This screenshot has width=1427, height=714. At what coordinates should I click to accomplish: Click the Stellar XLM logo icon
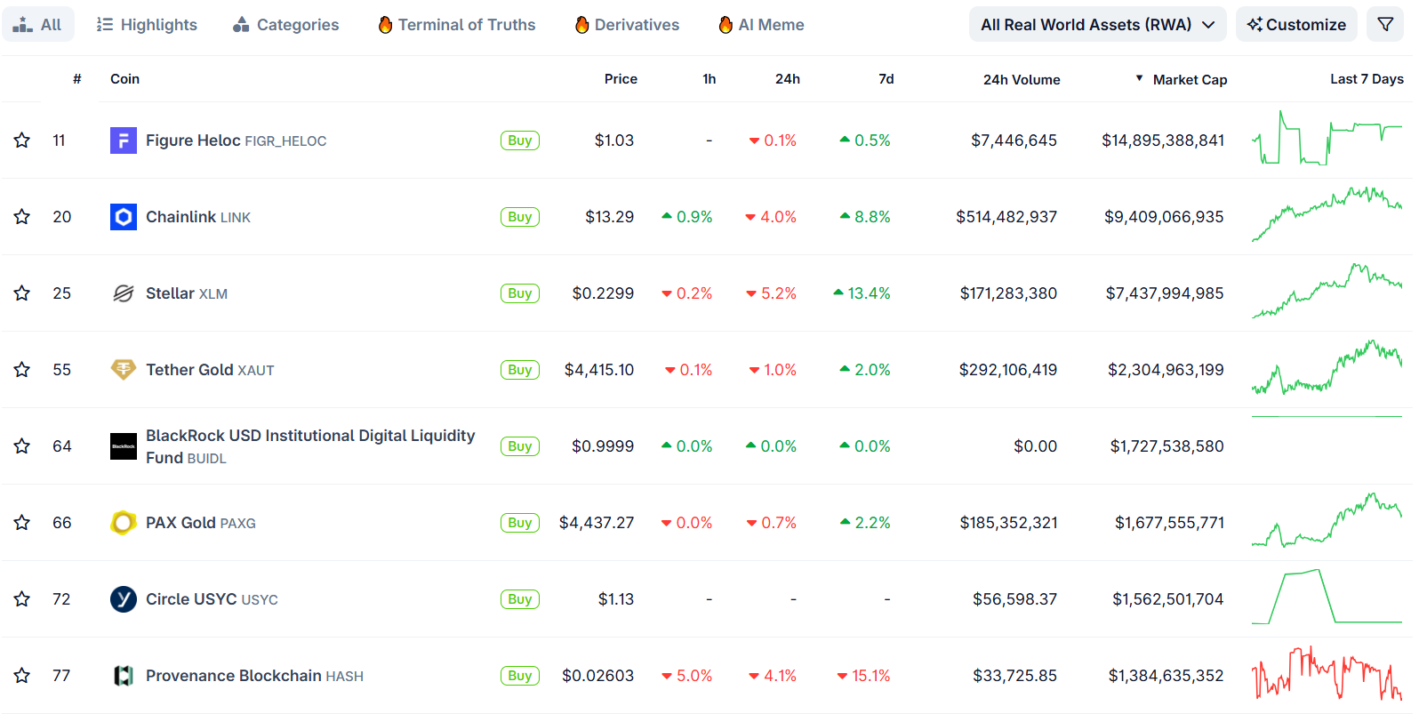123,293
